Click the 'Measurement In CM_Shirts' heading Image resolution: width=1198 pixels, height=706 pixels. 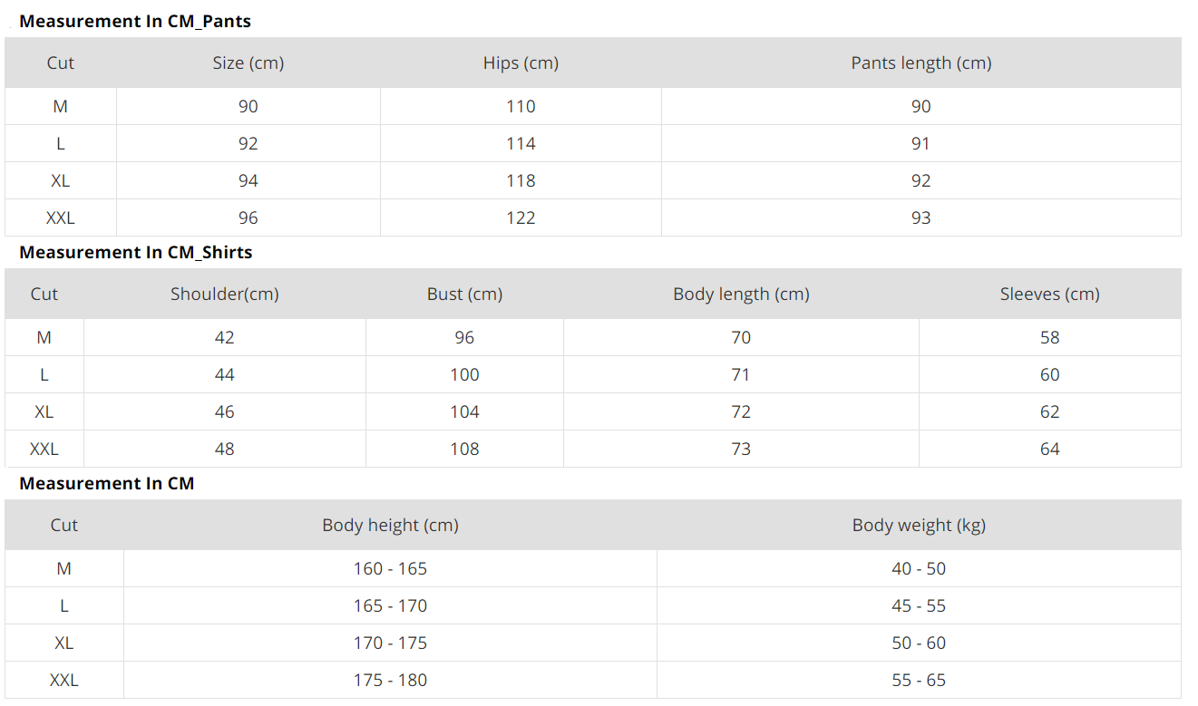pyautogui.click(x=136, y=252)
